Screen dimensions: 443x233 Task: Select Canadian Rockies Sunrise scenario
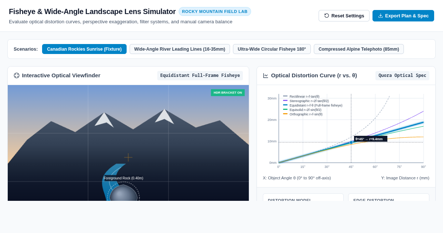[x=84, y=49]
